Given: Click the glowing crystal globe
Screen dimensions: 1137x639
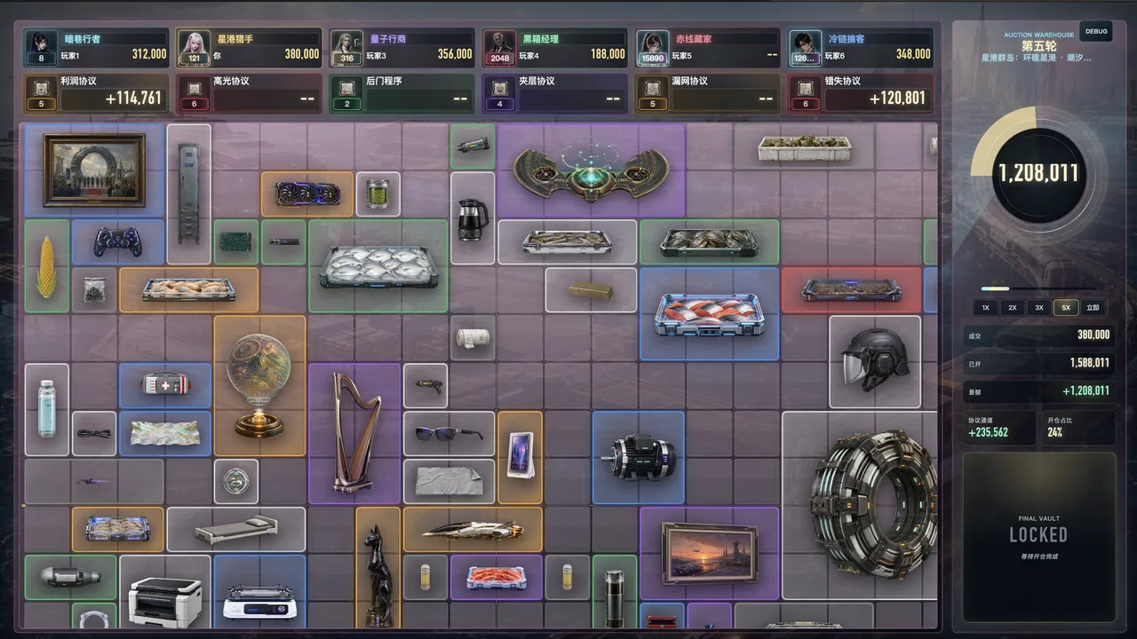Looking at the screenshot, I should pyautogui.click(x=259, y=386).
